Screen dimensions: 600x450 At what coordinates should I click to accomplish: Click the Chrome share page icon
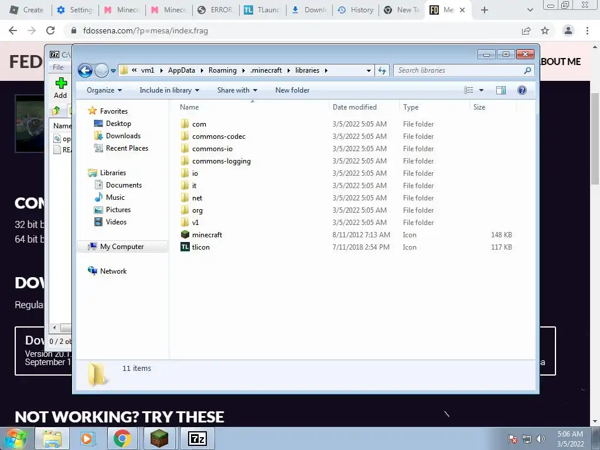(526, 30)
